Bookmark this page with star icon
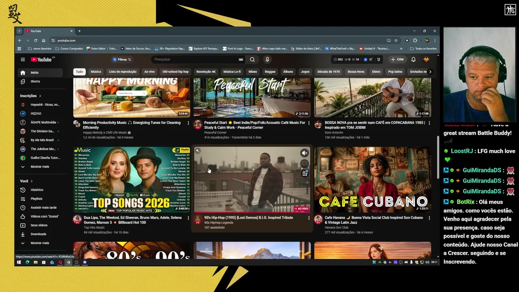 coord(396,41)
